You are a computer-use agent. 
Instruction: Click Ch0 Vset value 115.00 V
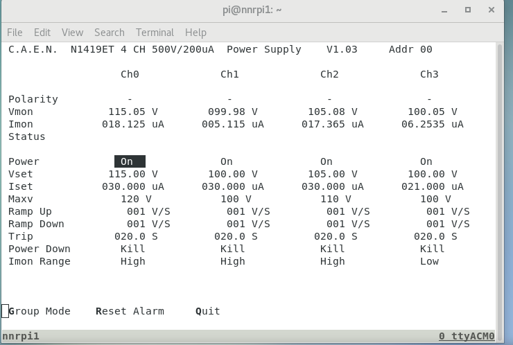tap(132, 174)
